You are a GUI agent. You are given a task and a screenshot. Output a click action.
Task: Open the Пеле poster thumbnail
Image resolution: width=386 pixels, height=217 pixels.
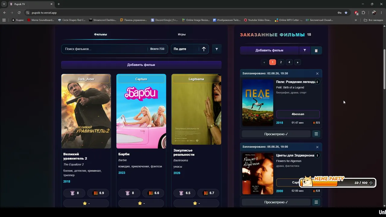[258, 102]
